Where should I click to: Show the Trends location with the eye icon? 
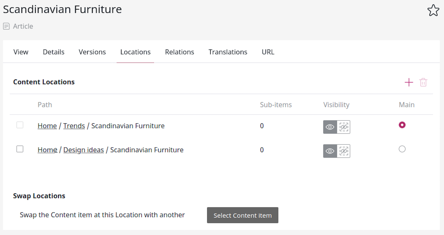[330, 127]
